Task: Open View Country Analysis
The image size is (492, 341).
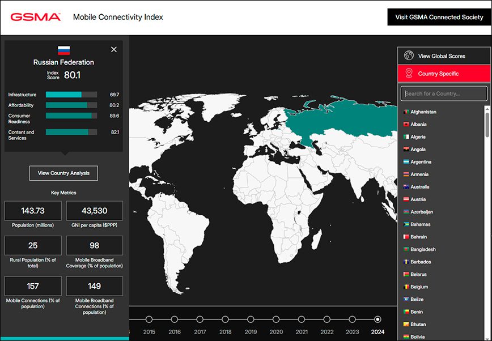Action: coord(63,173)
